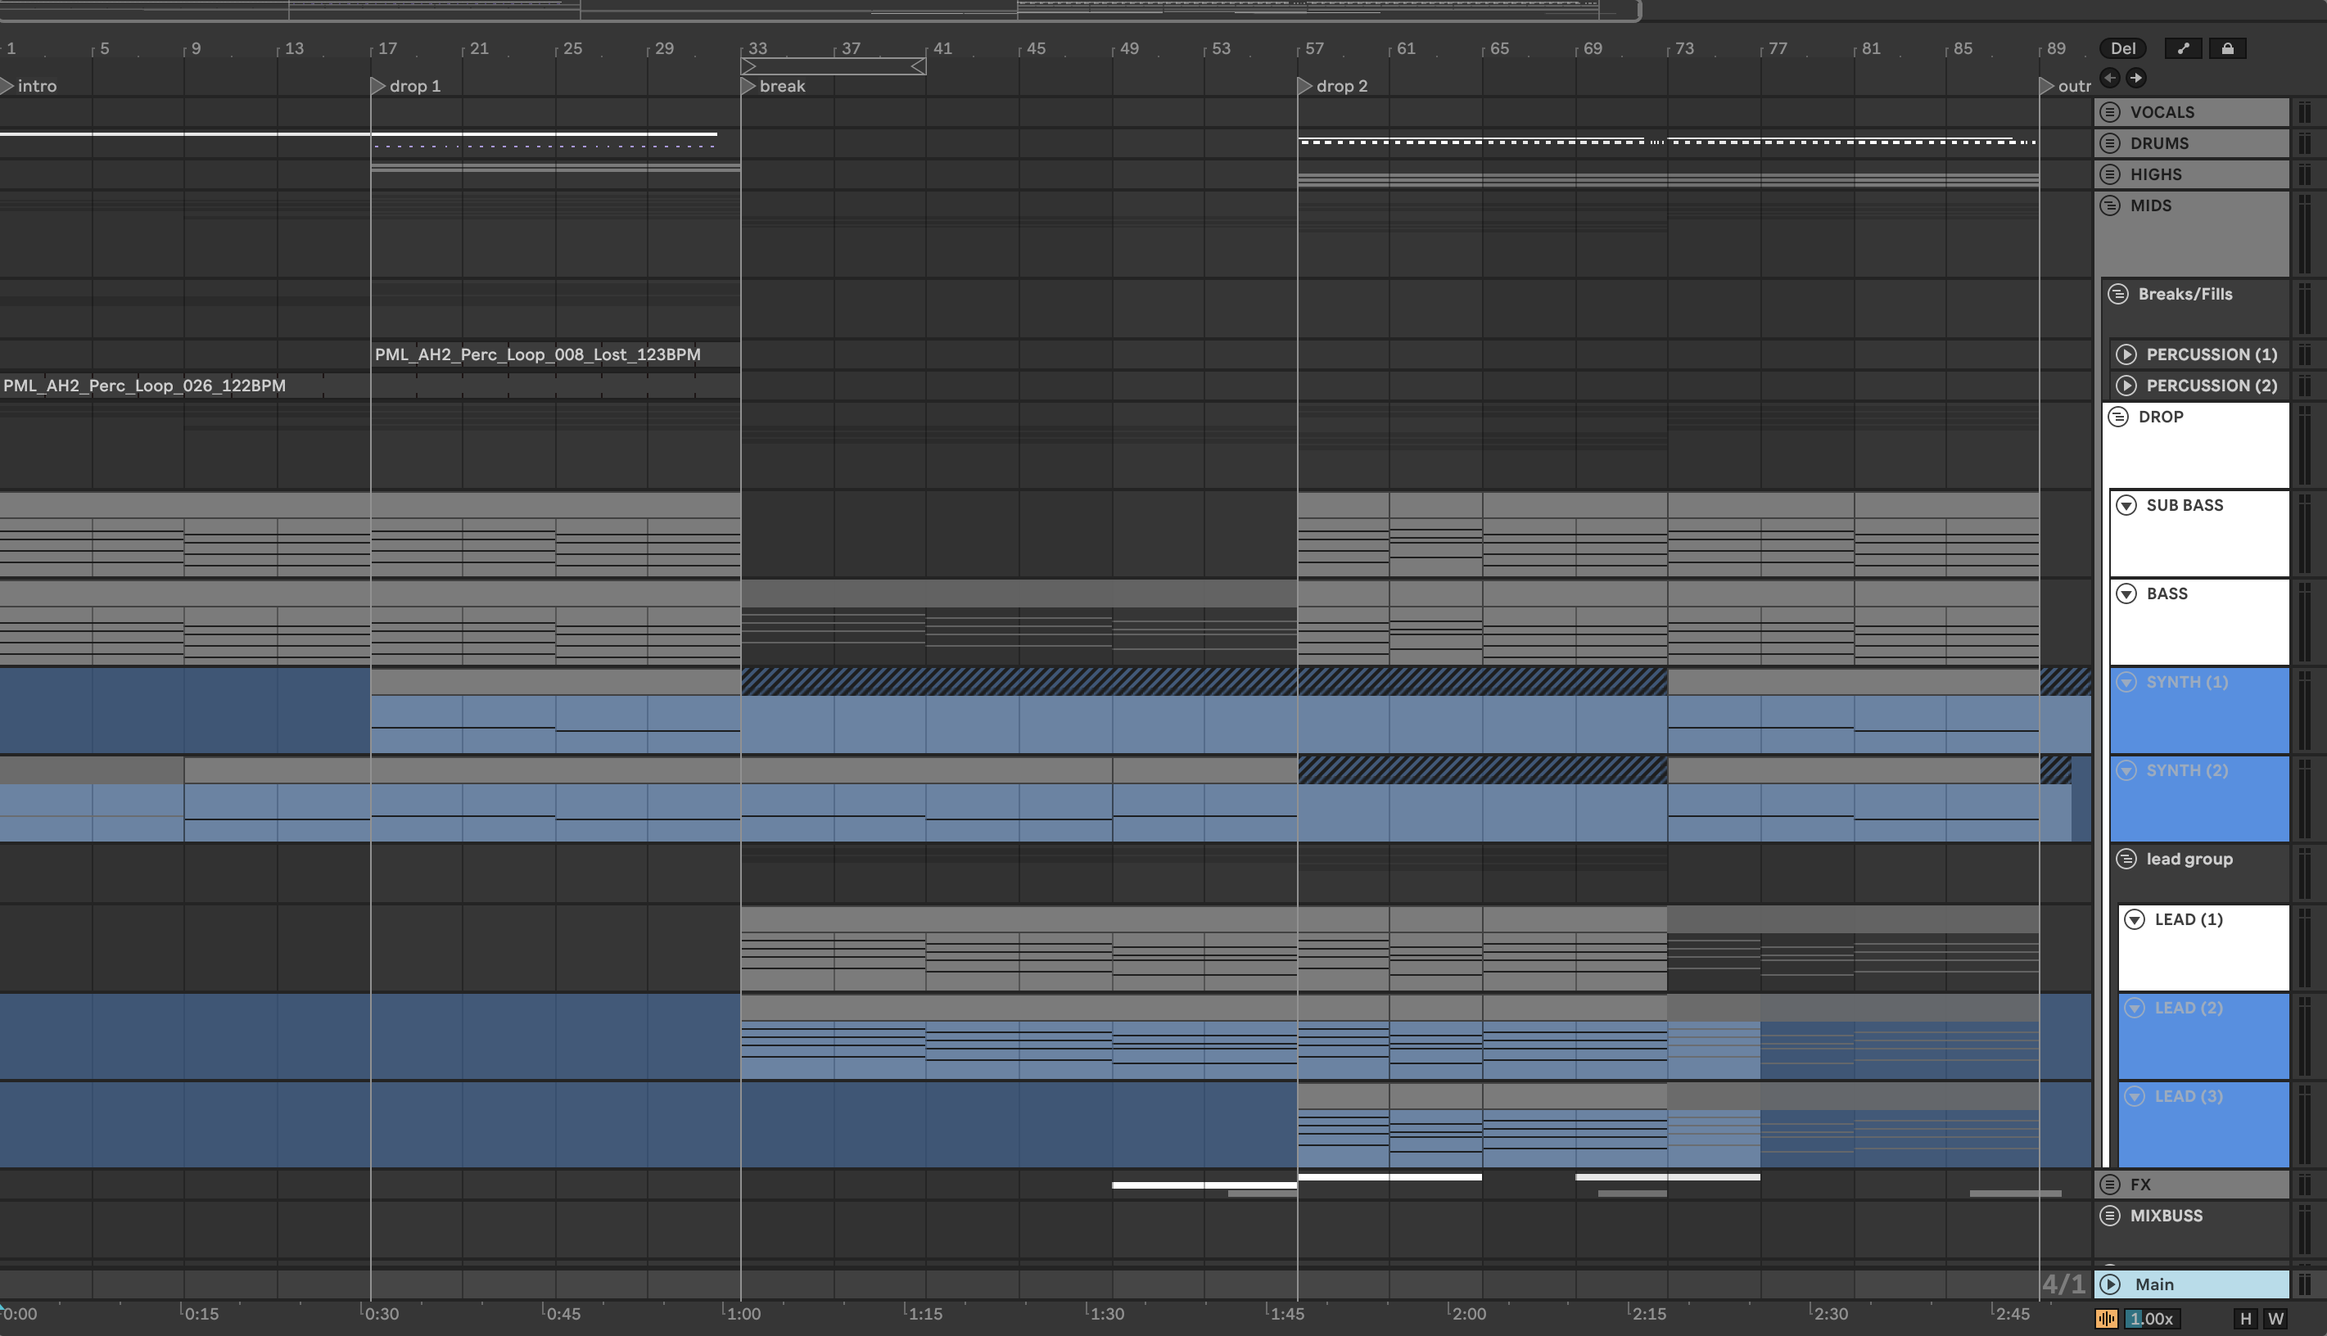Fold the SYNTH (1) track
The height and width of the screenshot is (1336, 2327).
click(x=2126, y=682)
